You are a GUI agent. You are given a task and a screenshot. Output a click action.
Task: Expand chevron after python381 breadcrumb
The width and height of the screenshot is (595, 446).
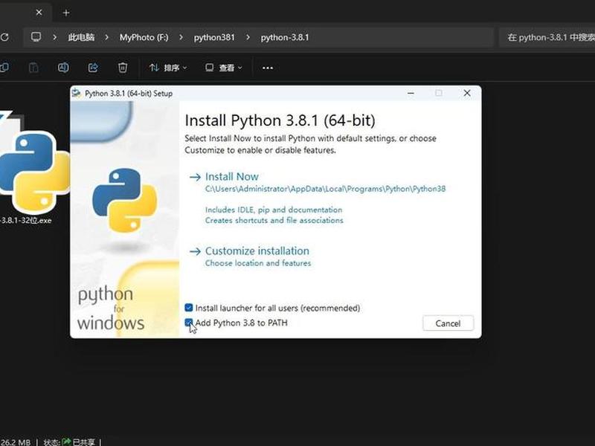point(248,37)
